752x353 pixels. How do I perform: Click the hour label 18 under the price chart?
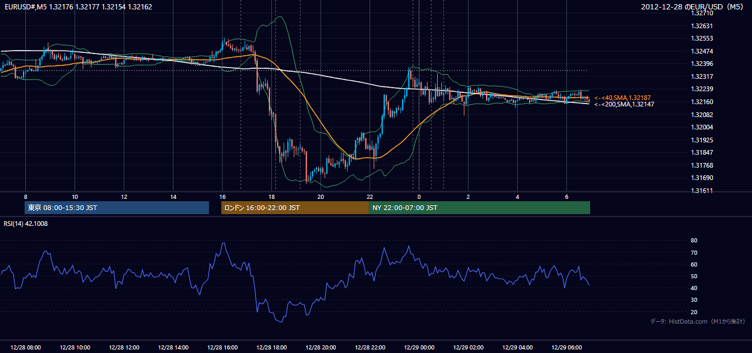click(x=271, y=197)
